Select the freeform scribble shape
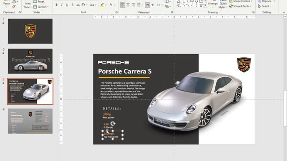Image resolution: width=287 pixels, height=161 pixels. (179, 5)
